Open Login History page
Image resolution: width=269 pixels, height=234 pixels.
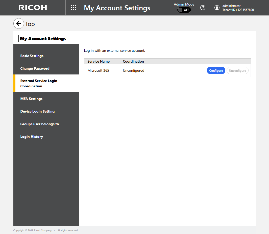click(32, 137)
